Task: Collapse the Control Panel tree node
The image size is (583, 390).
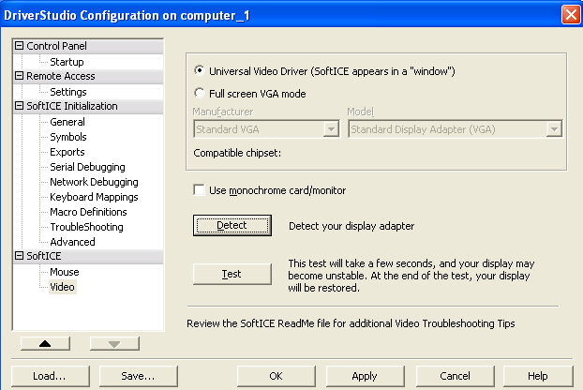Action: 20,46
